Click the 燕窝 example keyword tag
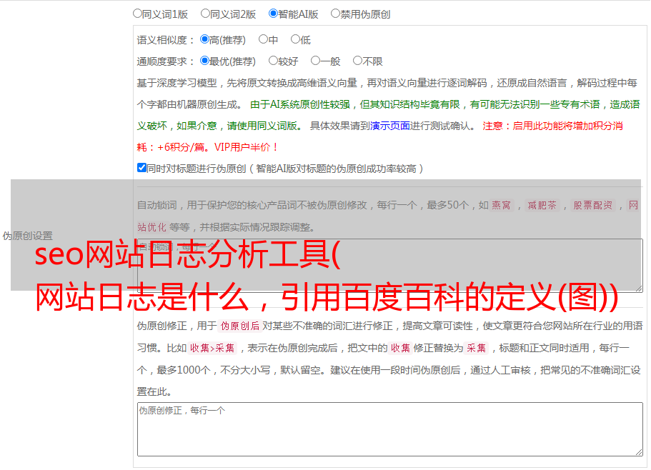 point(502,205)
